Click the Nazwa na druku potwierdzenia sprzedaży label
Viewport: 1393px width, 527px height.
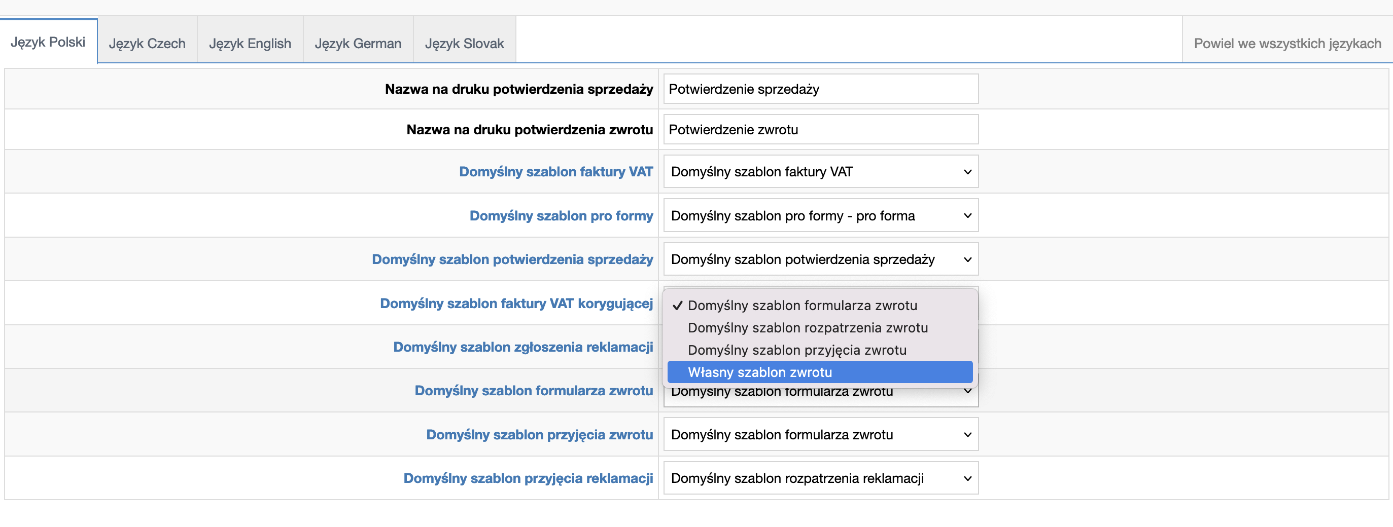click(x=518, y=89)
